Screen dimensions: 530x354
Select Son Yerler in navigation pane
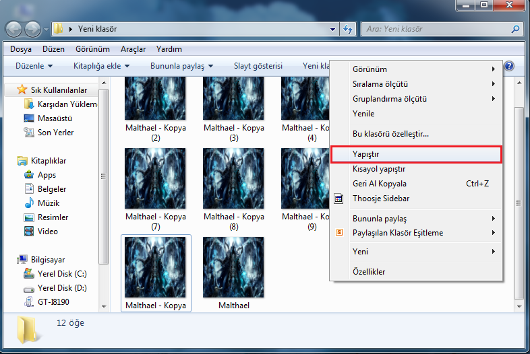pyautogui.click(x=49, y=133)
